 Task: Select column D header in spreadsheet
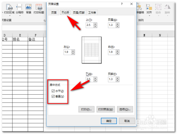pos(7,35)
